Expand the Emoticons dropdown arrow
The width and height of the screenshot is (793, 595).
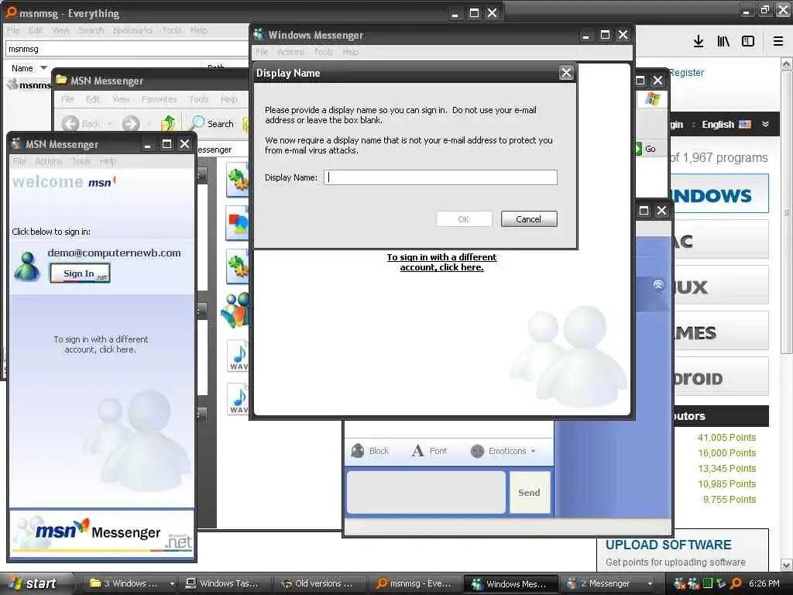(533, 451)
